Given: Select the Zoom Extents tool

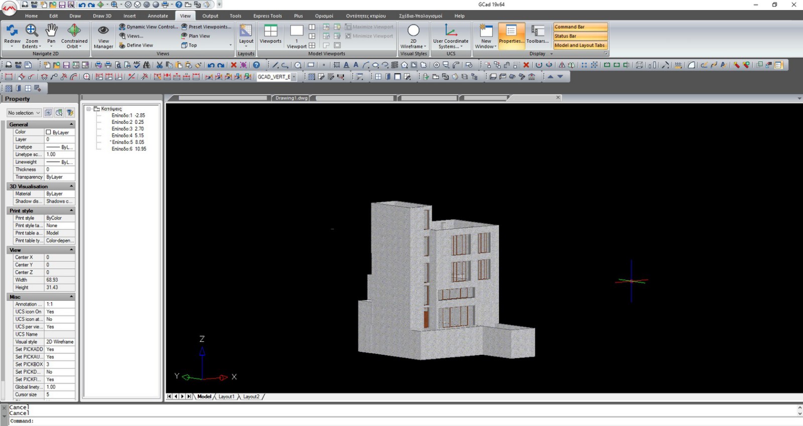Looking at the screenshot, I should point(32,36).
